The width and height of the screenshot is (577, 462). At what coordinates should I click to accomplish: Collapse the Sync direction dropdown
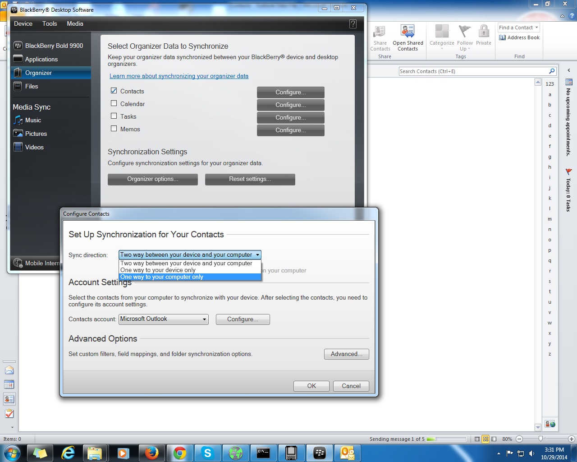[257, 255]
